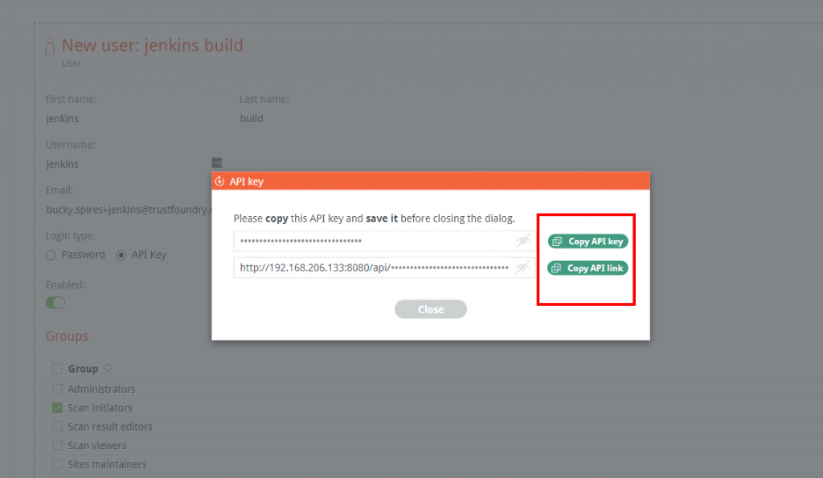Sort groups using the Group column arrows

108,368
